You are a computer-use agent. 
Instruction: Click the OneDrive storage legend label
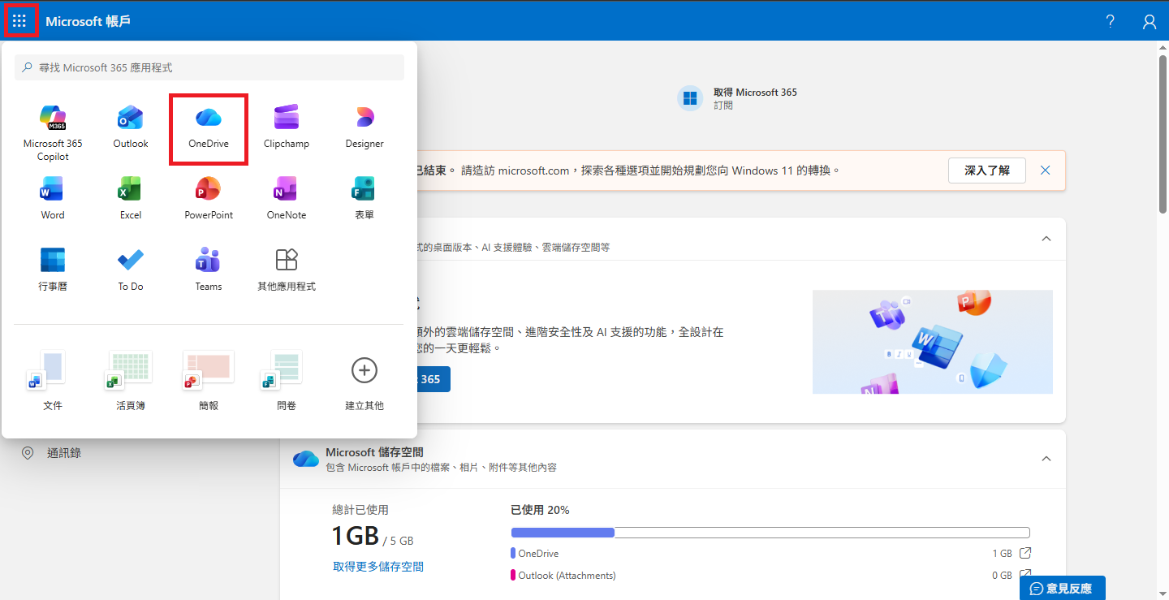(x=538, y=554)
